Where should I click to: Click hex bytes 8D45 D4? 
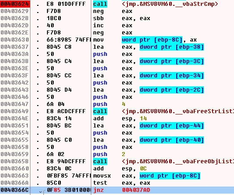coord(59,90)
